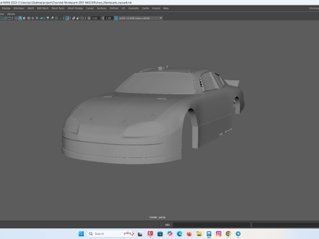Click the command result field beside command line
This screenshot has width=319, height=239.
point(285,225)
